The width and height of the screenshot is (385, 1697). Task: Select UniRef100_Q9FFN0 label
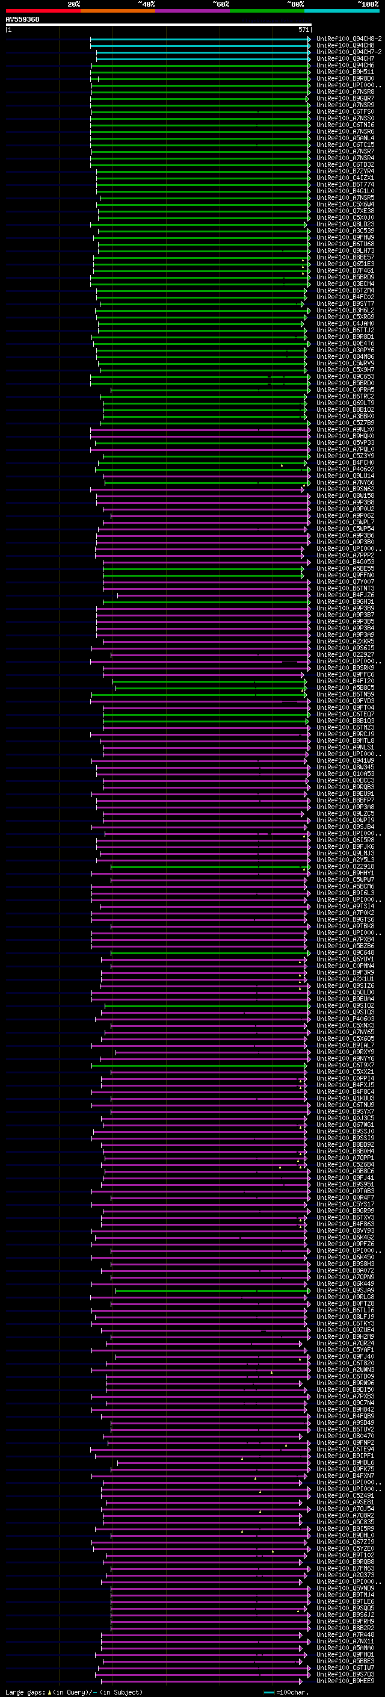[345, 575]
